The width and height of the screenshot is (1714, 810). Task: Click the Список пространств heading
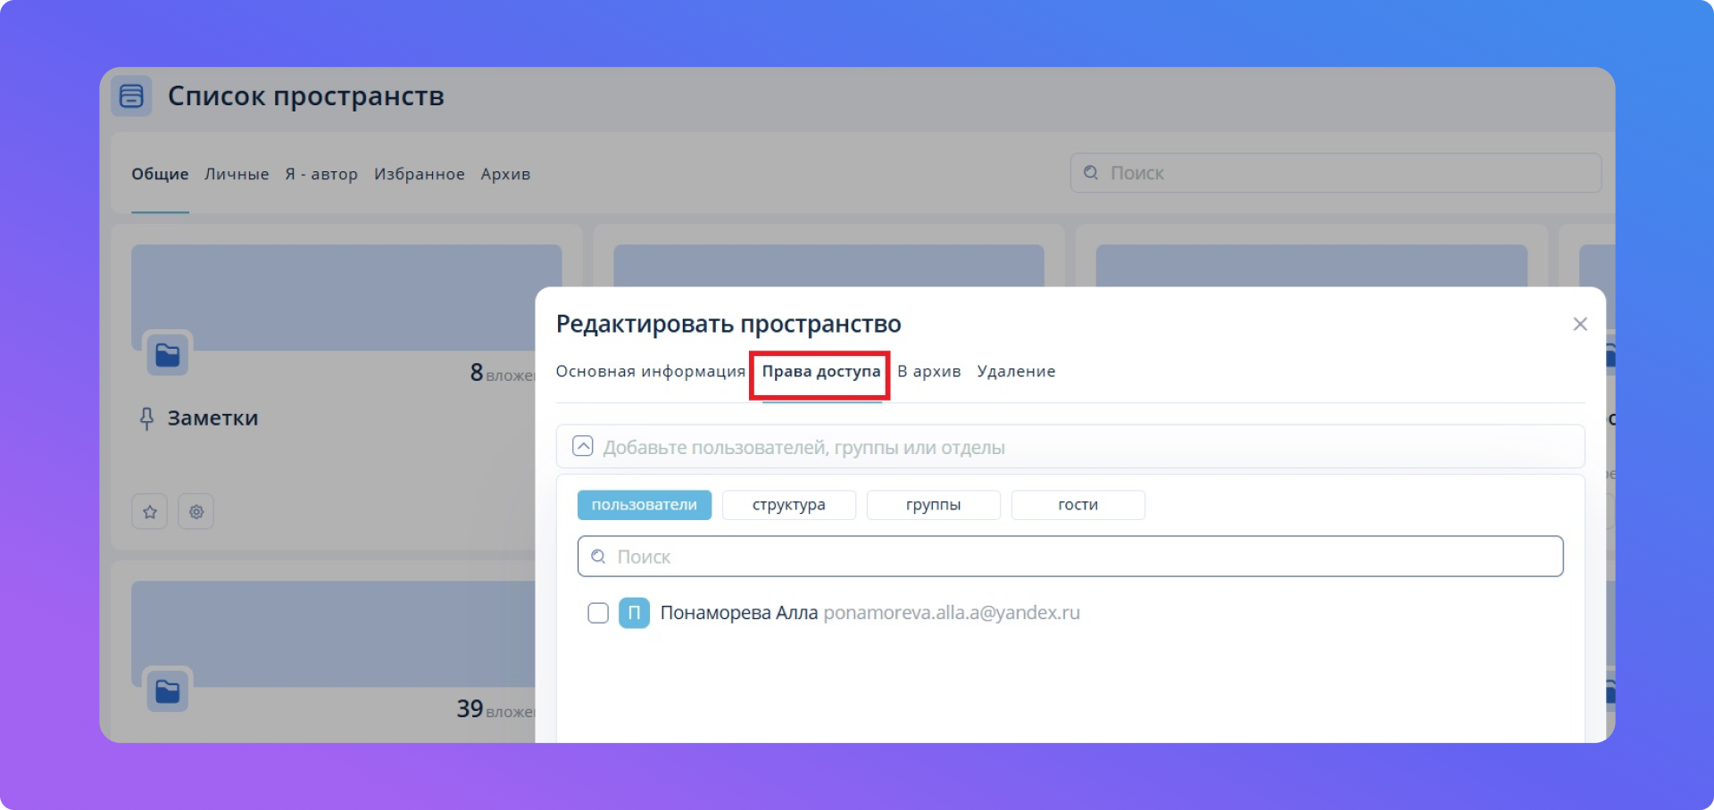pos(306,95)
